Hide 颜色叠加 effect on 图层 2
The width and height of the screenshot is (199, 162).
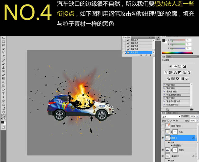172,145
